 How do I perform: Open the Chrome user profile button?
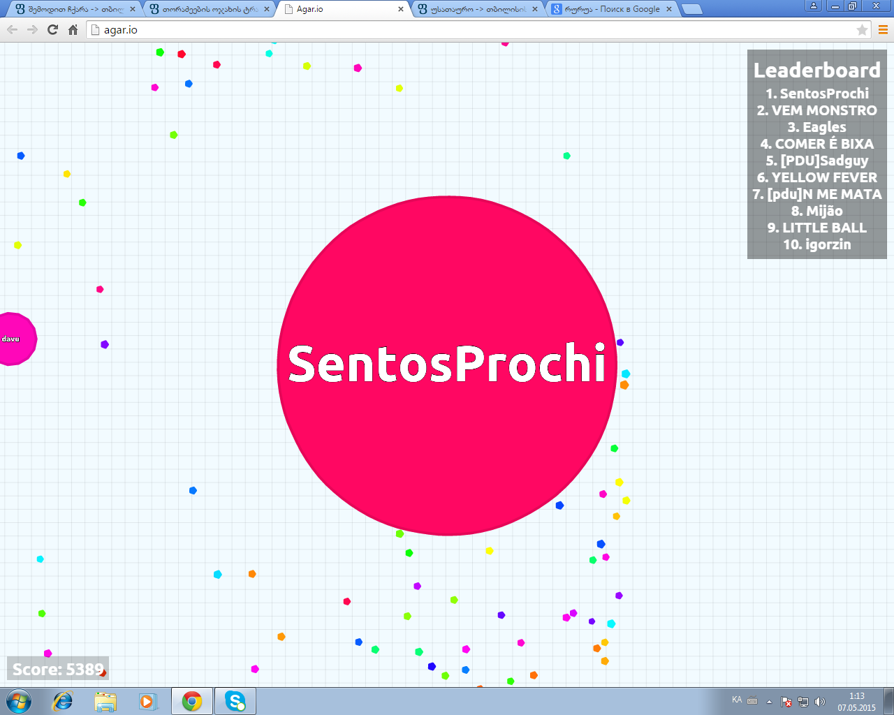point(814,6)
